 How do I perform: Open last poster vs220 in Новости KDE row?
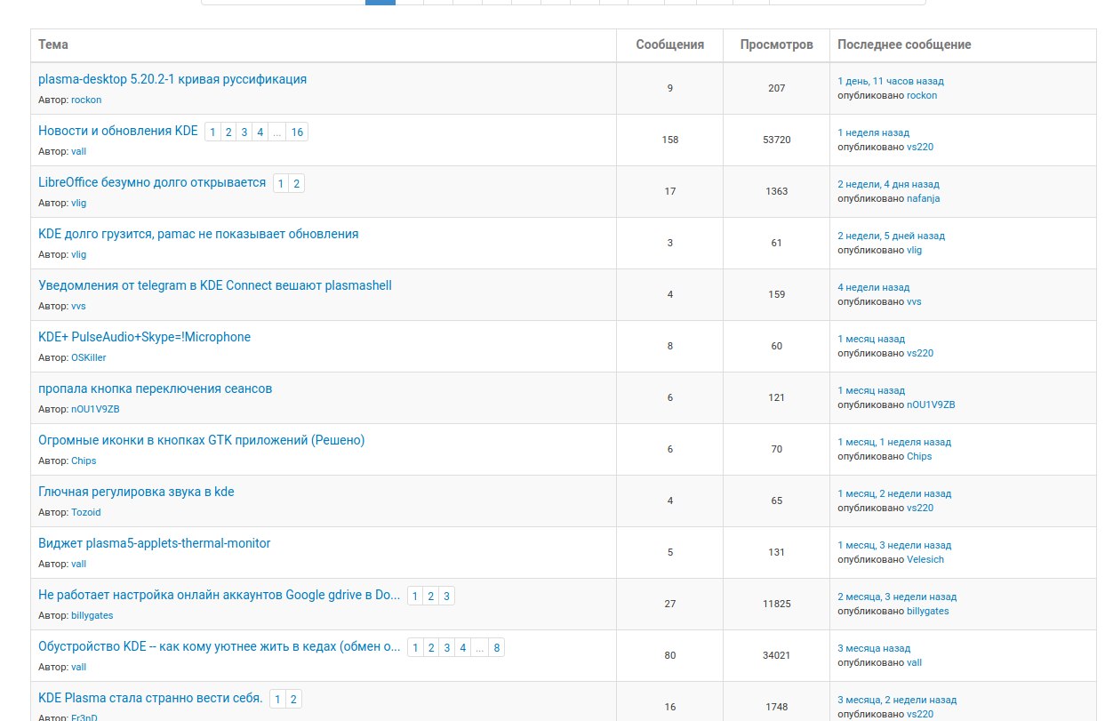click(920, 147)
